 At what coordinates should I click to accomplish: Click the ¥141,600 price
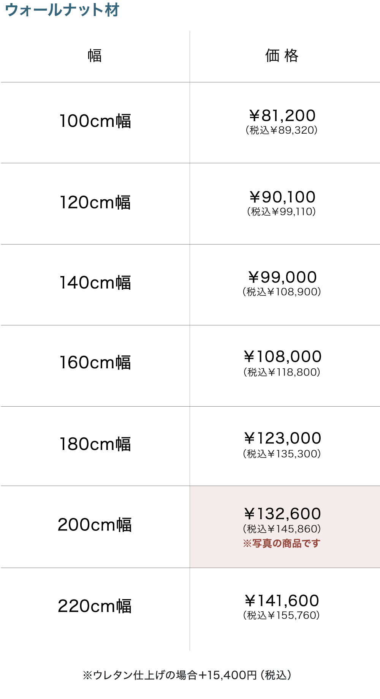282,601
